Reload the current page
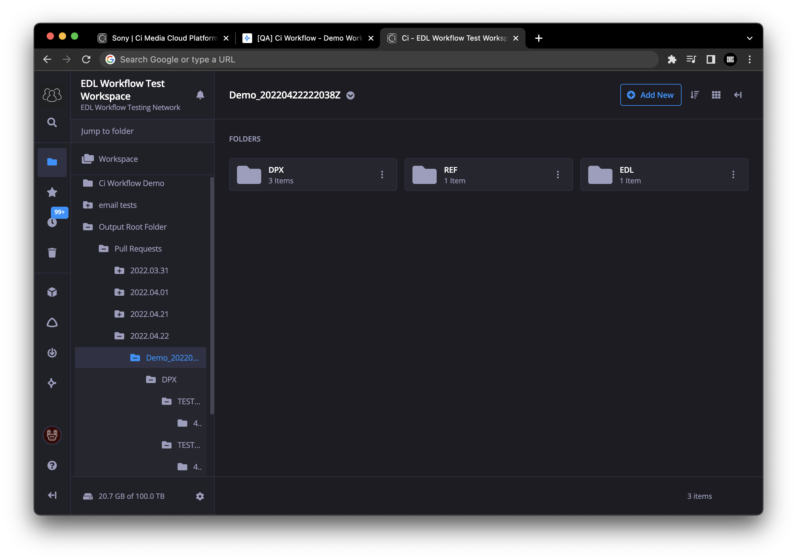 click(86, 59)
